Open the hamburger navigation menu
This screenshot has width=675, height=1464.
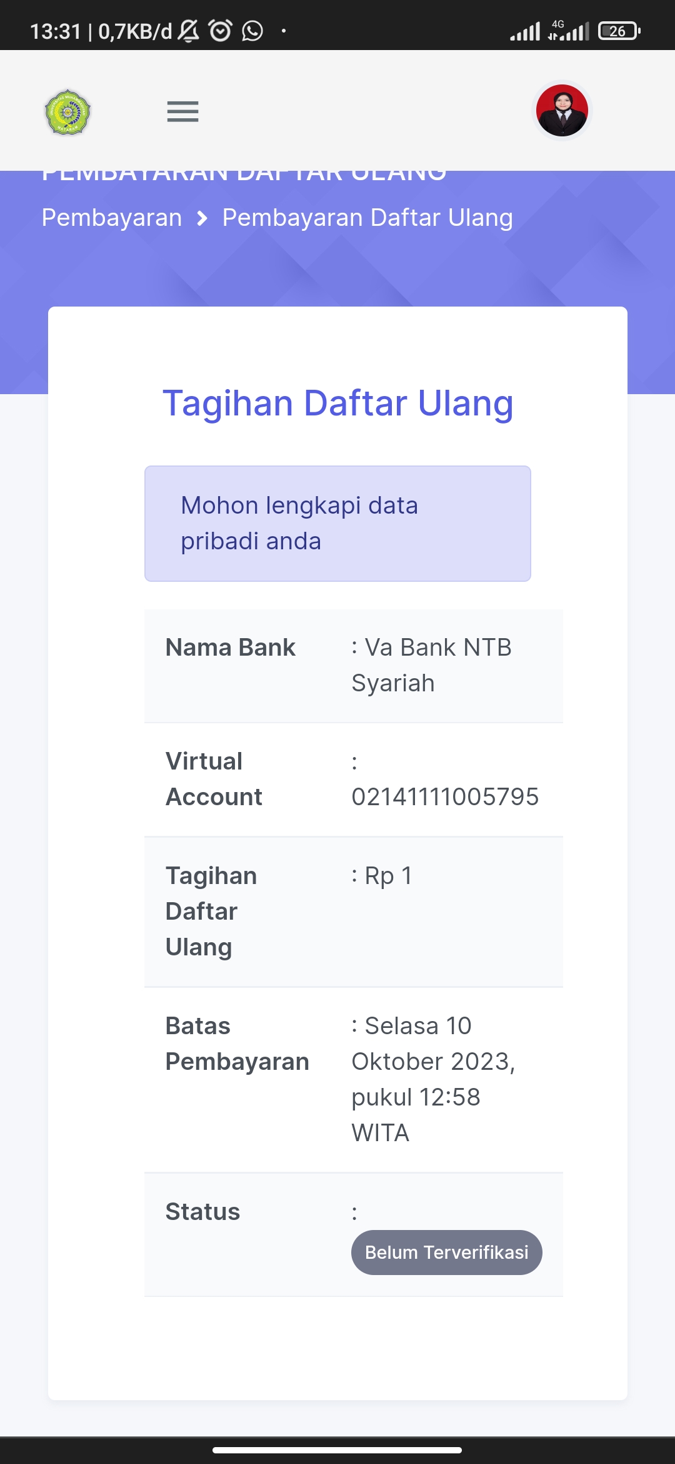point(182,112)
